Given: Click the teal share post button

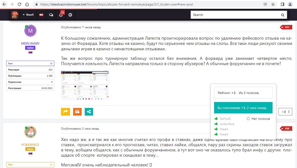Looking at the screenshot, I should (89, 112).
